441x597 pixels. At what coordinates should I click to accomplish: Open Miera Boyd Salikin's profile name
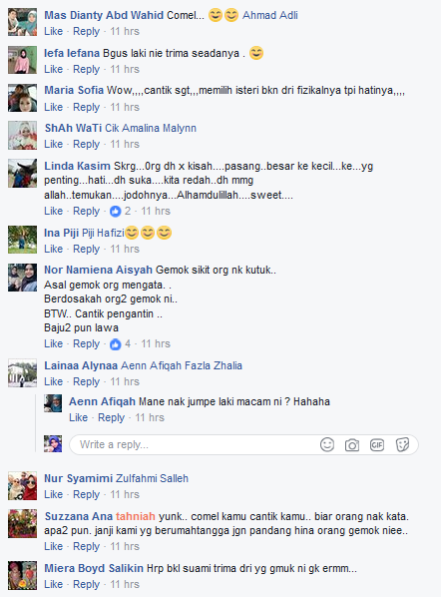94,568
